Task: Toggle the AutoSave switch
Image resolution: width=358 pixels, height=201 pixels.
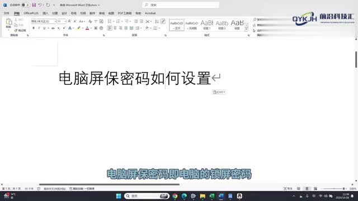Action: tap(26, 5)
